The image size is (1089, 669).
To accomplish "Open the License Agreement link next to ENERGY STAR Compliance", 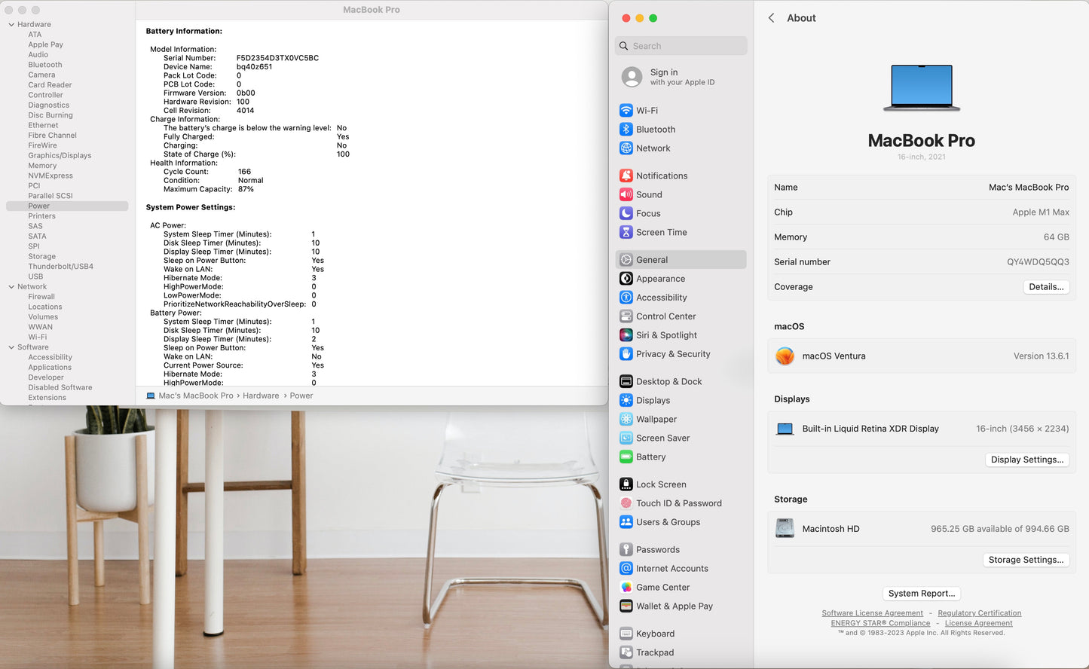I will [x=979, y=623].
